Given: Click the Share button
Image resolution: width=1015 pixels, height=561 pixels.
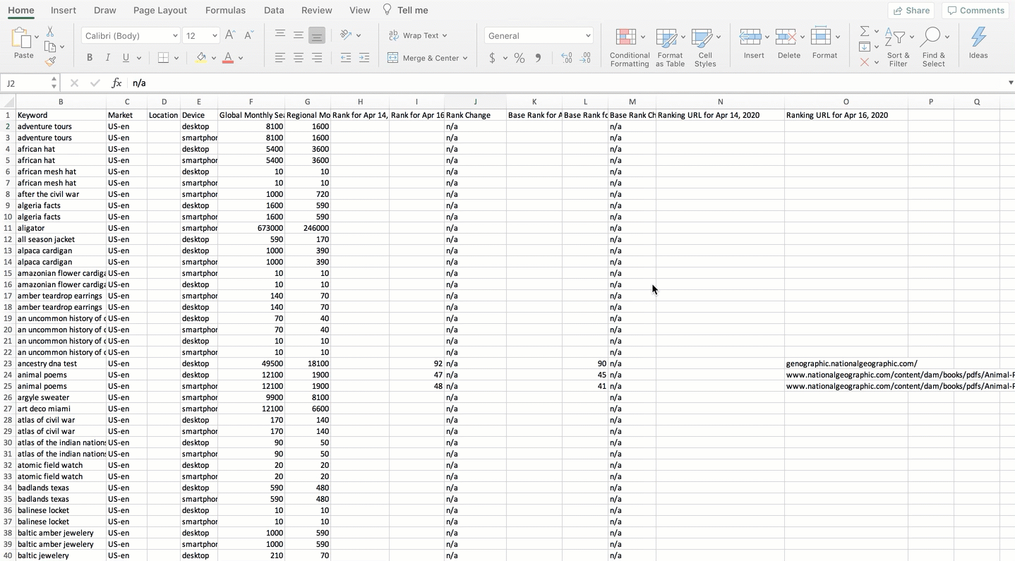Looking at the screenshot, I should (911, 11).
